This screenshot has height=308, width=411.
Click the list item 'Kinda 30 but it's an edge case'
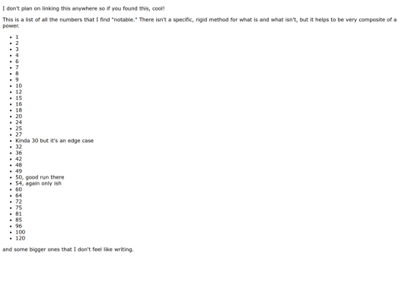pyautogui.click(x=54, y=141)
